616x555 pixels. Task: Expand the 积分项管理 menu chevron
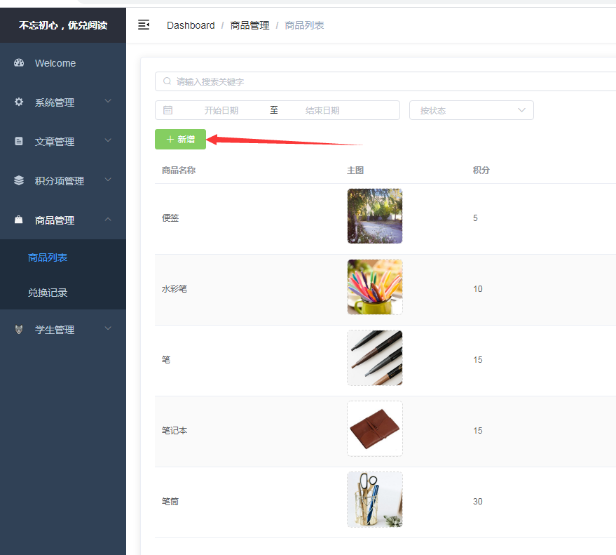(108, 180)
